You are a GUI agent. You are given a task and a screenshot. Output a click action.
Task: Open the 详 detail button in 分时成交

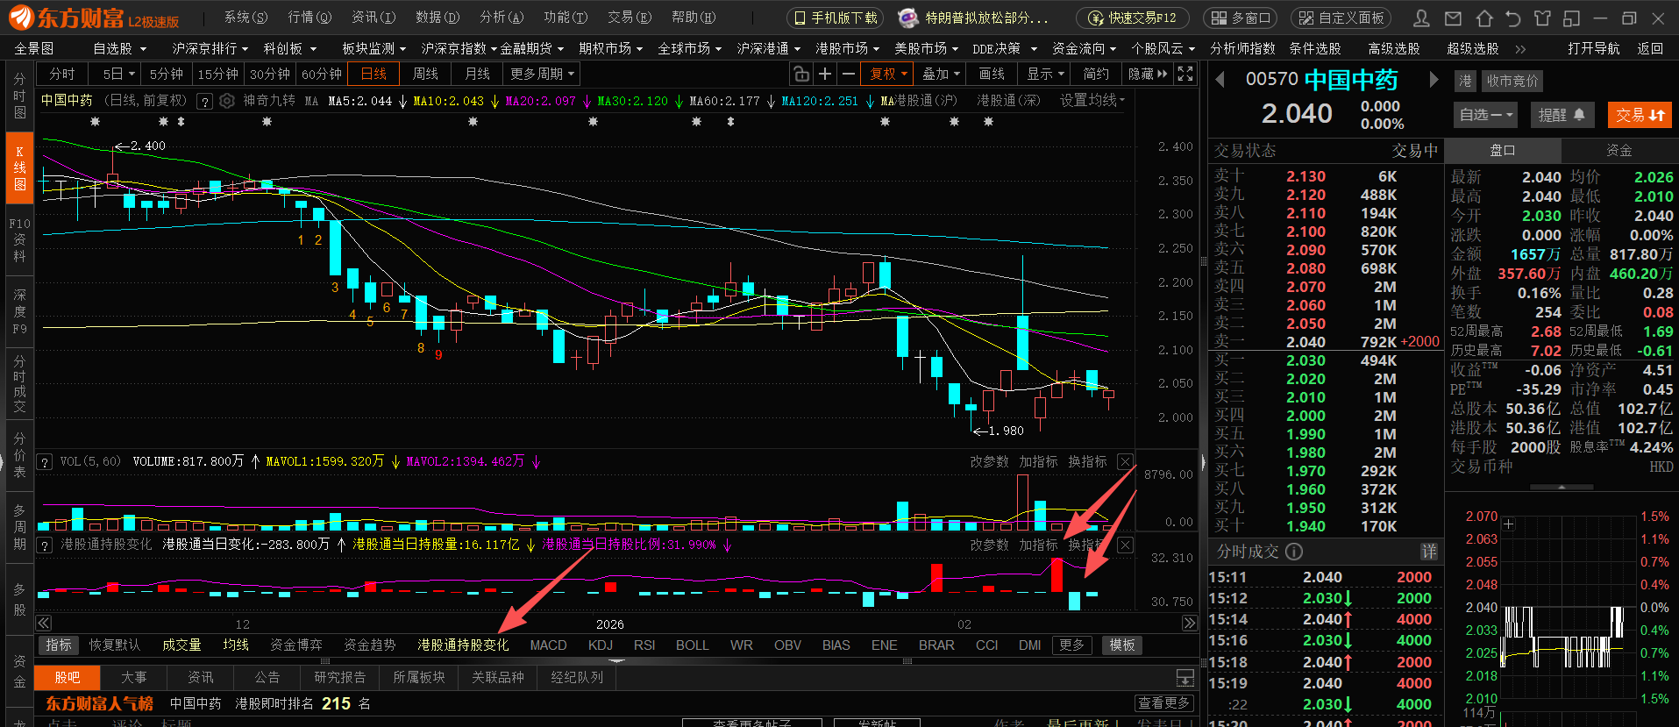pos(1429,552)
